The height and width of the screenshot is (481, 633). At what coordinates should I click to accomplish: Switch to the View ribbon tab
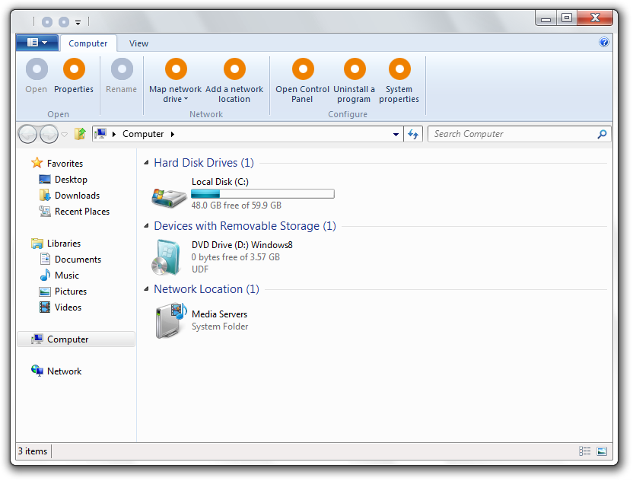point(138,43)
